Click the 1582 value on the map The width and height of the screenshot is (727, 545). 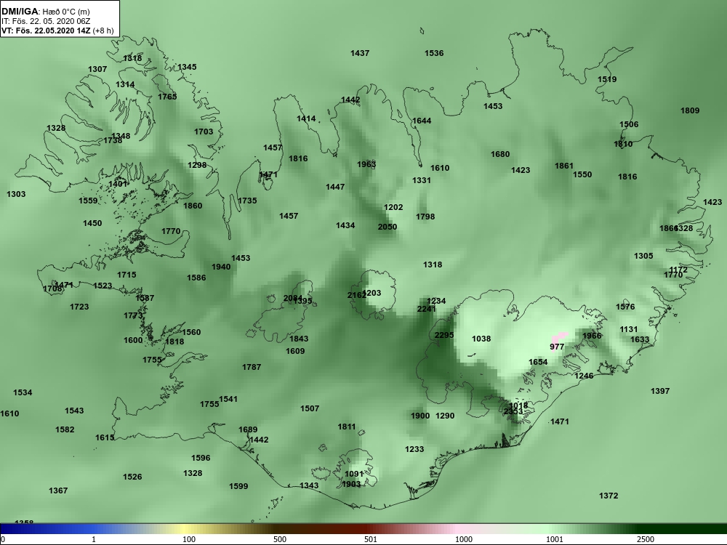click(65, 430)
